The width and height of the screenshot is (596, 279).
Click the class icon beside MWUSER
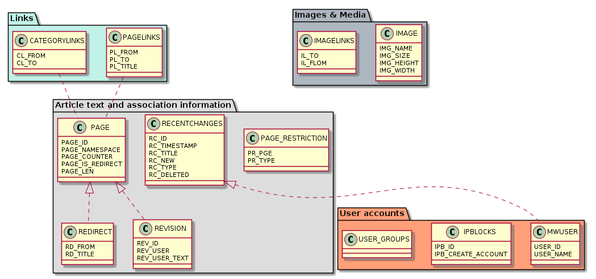click(x=539, y=232)
